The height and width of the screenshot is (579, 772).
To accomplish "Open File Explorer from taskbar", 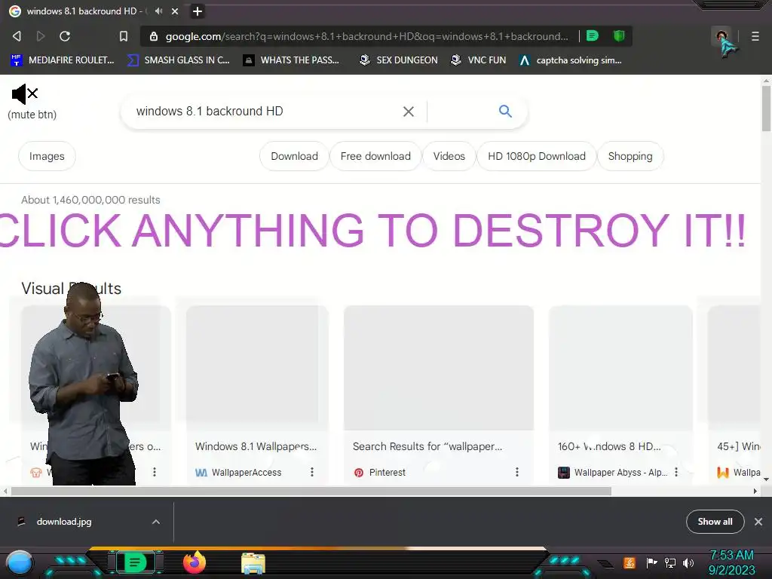I will (x=253, y=564).
